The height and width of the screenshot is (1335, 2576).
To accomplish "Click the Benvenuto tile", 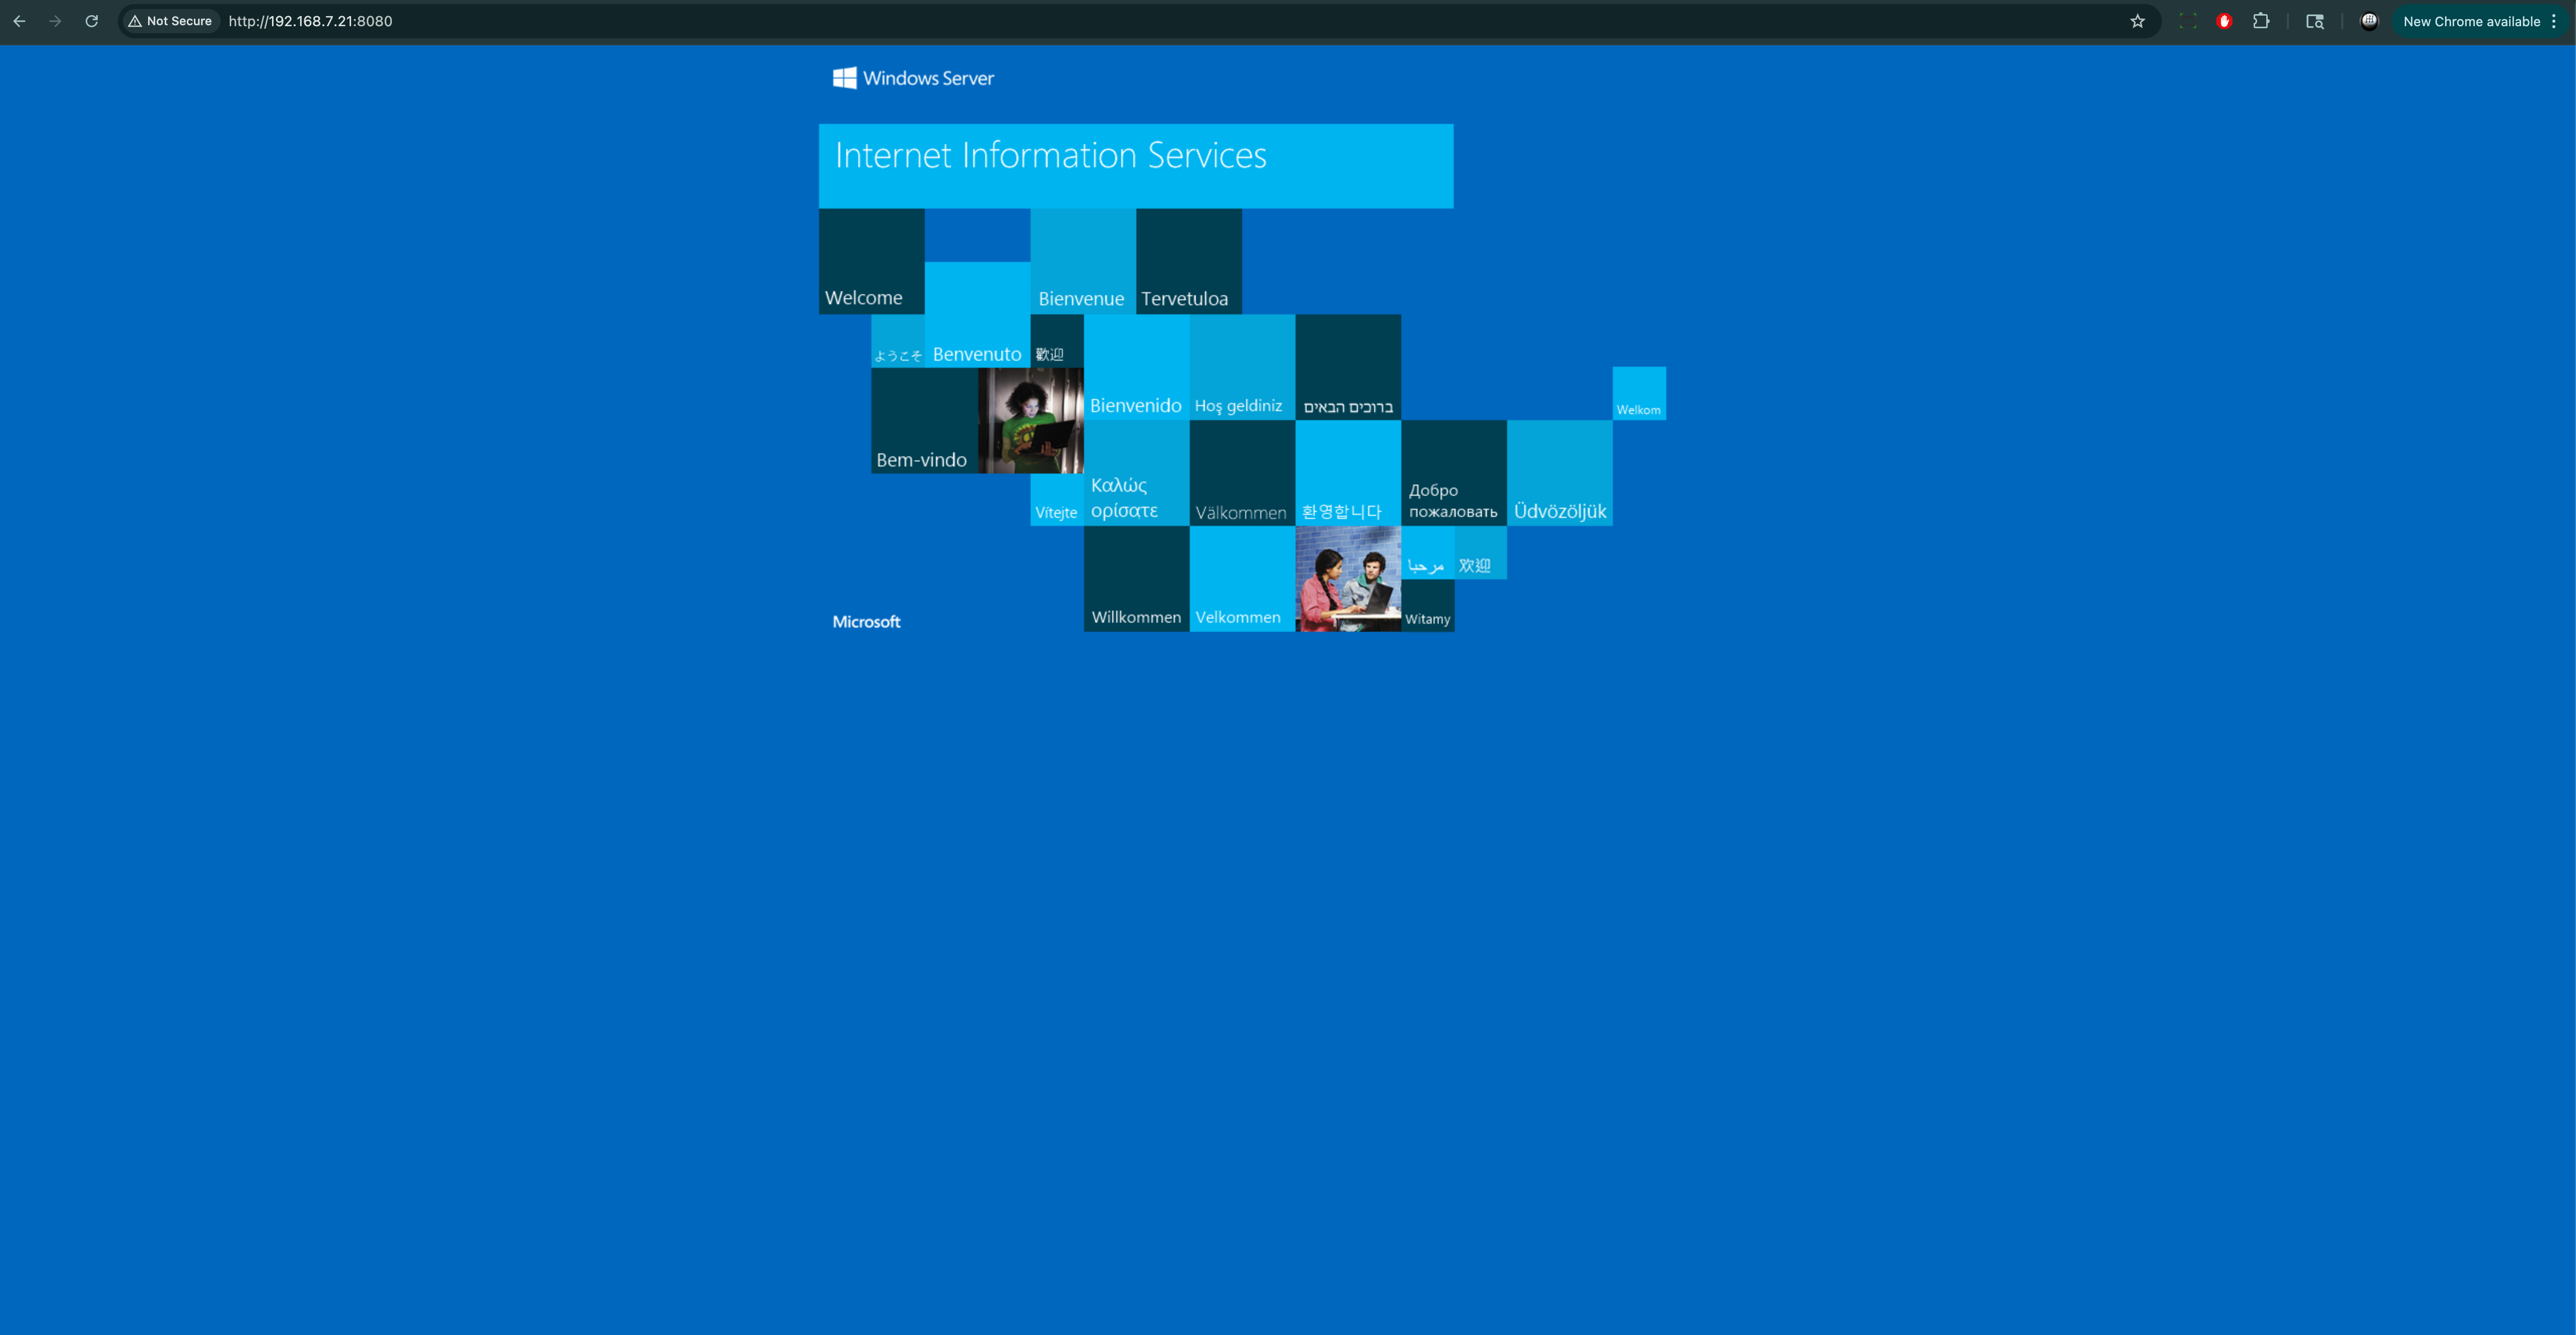I will point(977,314).
